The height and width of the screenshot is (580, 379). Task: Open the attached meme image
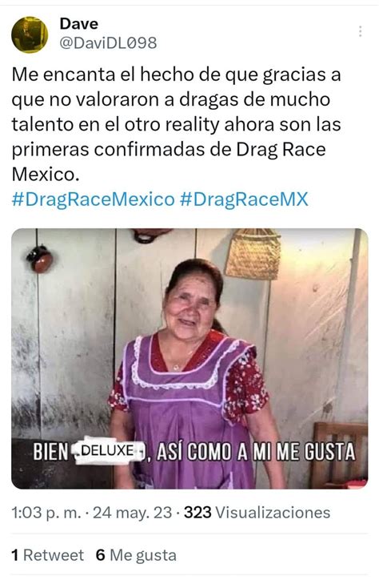click(189, 359)
